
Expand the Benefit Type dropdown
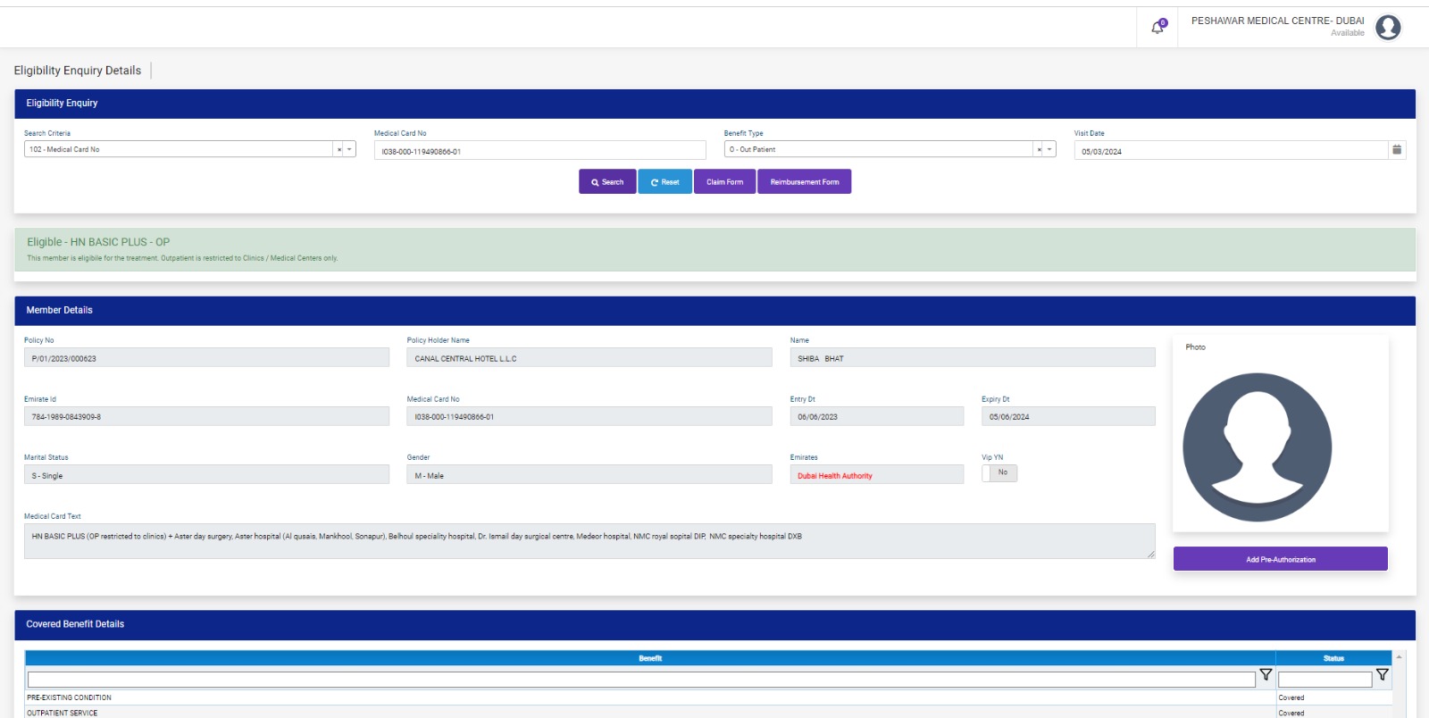[1049, 150]
